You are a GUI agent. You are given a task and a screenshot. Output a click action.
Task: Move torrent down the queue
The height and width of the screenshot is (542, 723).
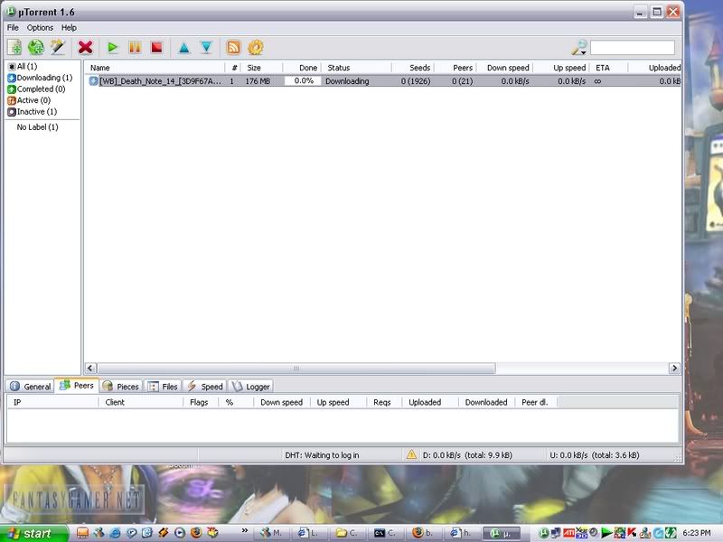click(206, 47)
